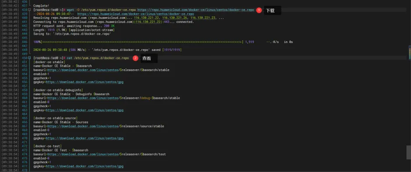Click line number 446
411x172 pixels.
(x=25, y=42)
